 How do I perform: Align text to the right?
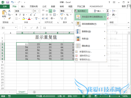(50, 15)
